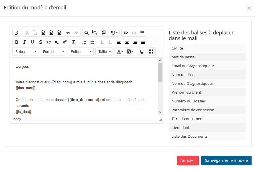
Task: Click the undo arrow icon
Action: pos(68,33)
